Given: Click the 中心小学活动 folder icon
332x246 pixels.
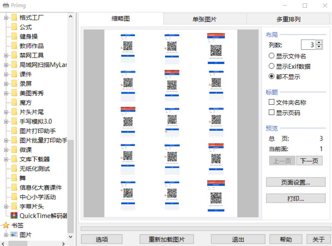Looking at the screenshot, I should coord(14,197).
